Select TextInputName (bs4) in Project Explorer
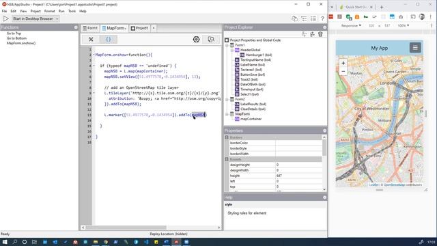This screenshot has width=437, height=246. (255, 60)
